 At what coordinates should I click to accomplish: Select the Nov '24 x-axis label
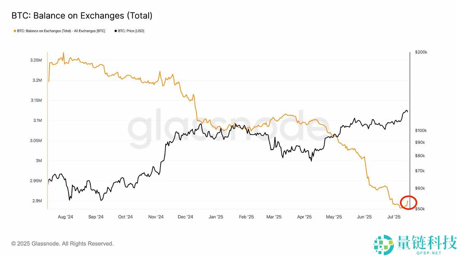click(155, 217)
